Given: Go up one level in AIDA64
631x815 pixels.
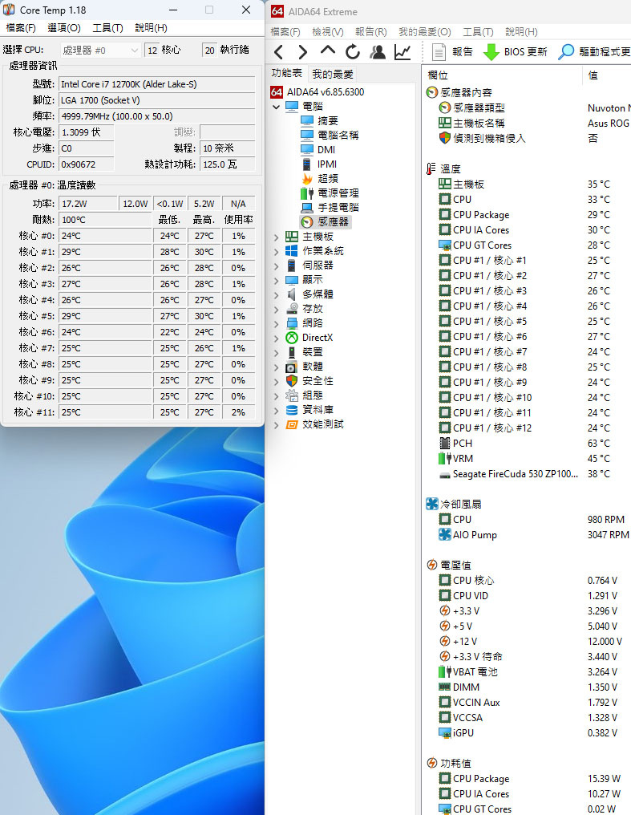Looking at the screenshot, I should (x=328, y=51).
